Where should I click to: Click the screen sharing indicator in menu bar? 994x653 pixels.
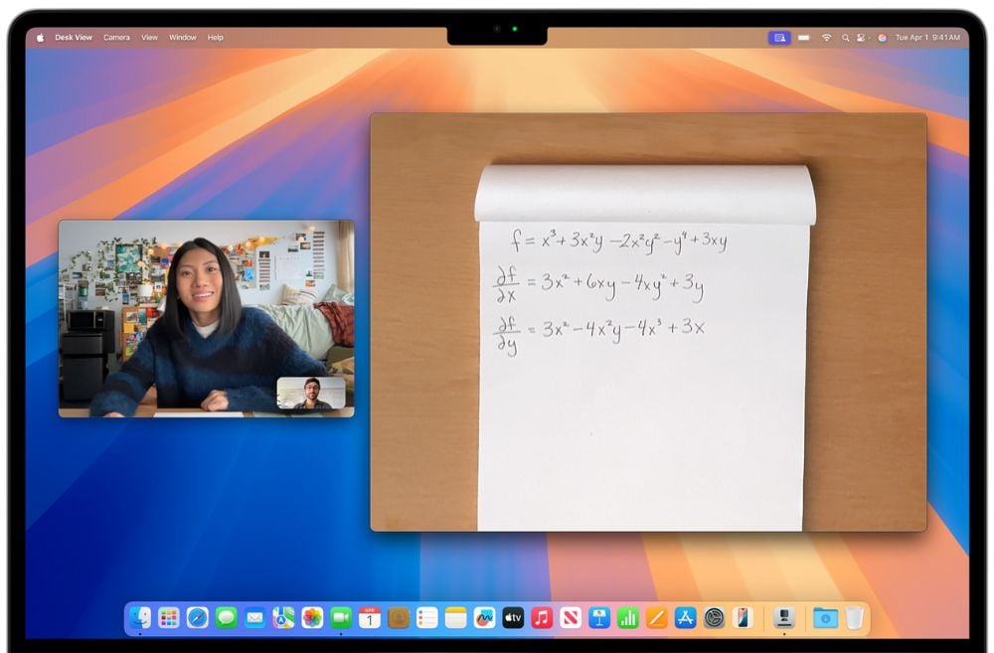tap(779, 38)
